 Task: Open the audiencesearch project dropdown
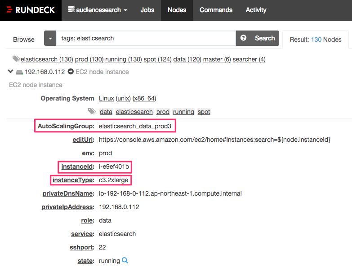click(x=98, y=10)
